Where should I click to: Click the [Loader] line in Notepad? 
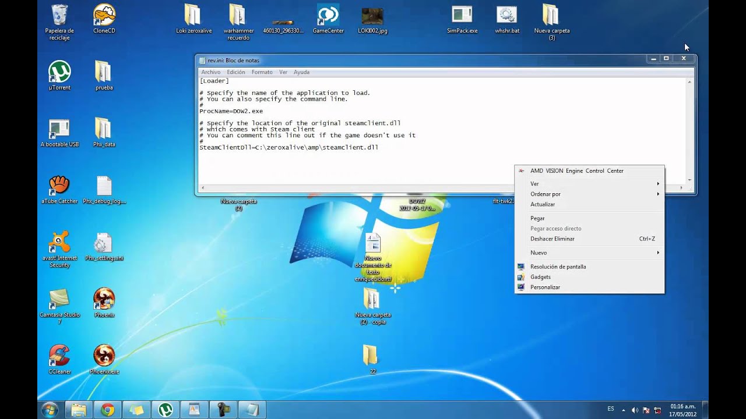click(x=214, y=81)
